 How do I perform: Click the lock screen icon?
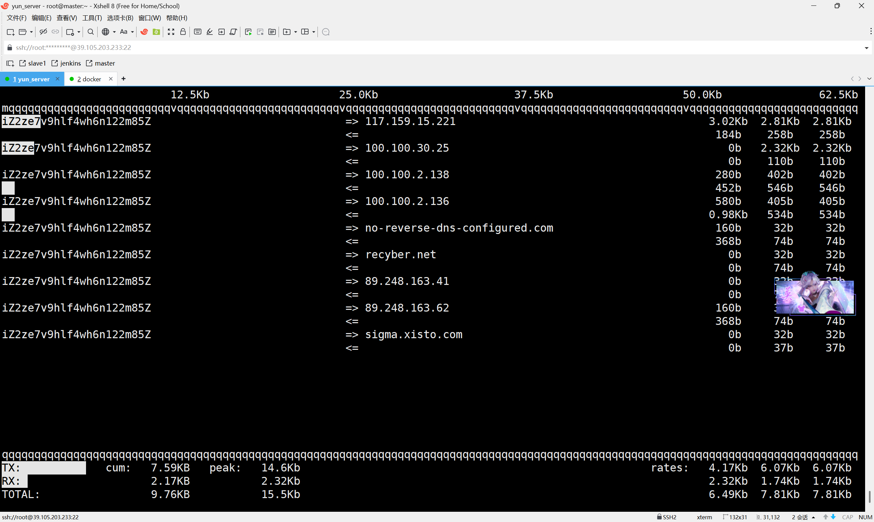183,32
